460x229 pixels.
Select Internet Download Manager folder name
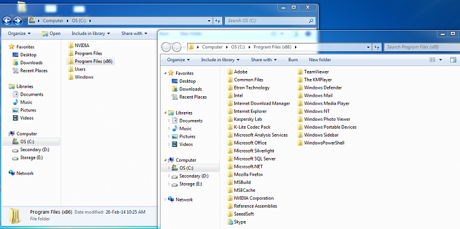tap(262, 103)
